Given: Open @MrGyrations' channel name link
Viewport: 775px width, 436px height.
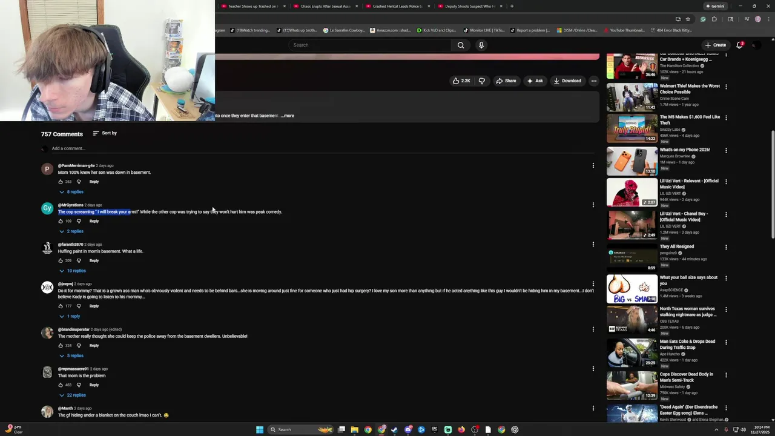Looking at the screenshot, I should 70,205.
